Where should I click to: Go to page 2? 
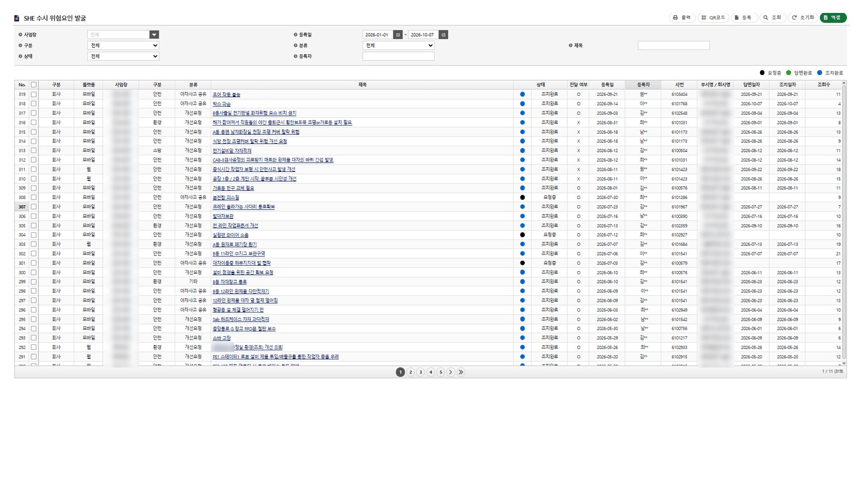coord(410,372)
